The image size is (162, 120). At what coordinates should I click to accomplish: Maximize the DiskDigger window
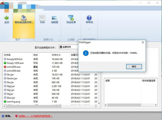(149, 3)
